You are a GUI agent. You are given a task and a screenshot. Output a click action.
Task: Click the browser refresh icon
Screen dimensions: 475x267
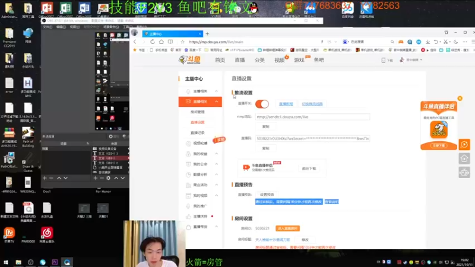coord(153,42)
